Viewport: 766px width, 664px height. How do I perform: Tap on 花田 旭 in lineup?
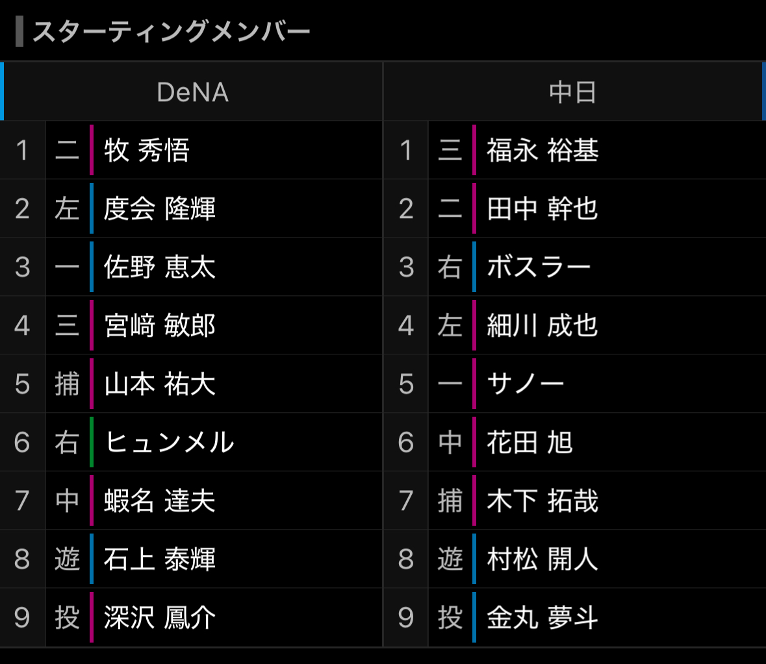coord(530,443)
